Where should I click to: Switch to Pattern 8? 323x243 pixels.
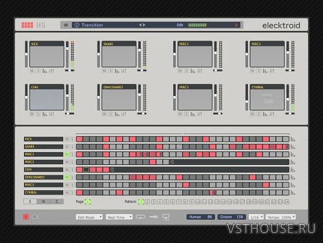coord(185,202)
